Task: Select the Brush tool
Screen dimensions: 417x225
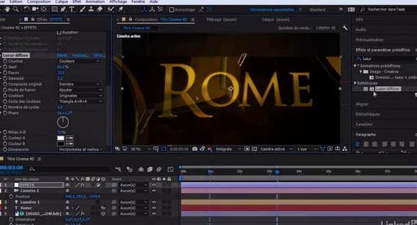Action: [83, 9]
